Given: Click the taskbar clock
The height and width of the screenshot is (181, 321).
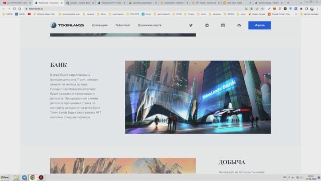Looking at the screenshot, I should coord(311,177).
